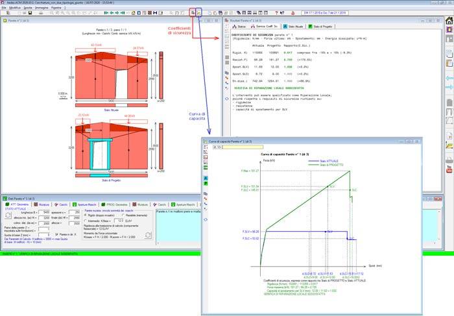Click the left blue arrow sidebar icon

point(449,79)
